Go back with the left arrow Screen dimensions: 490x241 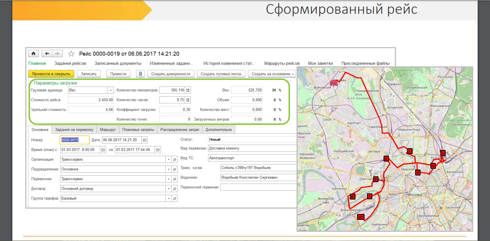coord(47,54)
